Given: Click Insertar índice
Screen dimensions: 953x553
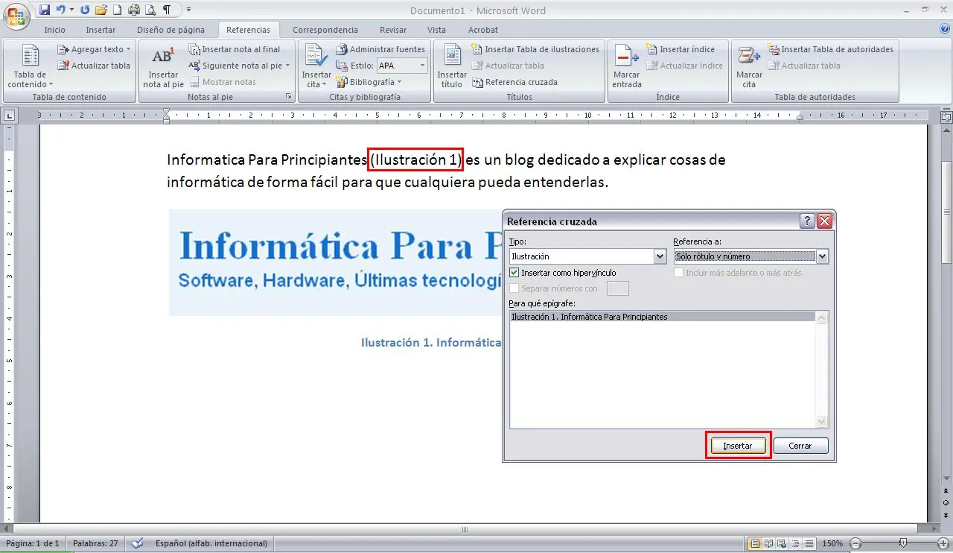Looking at the screenshot, I should (x=680, y=49).
